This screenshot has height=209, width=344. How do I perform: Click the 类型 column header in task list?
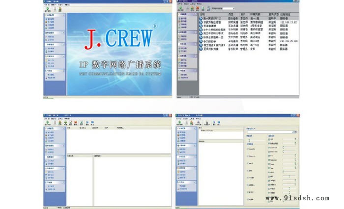pos(231,14)
